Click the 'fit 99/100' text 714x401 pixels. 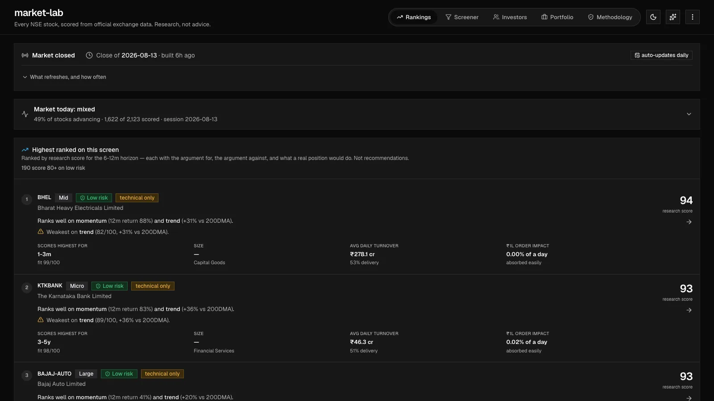click(49, 263)
